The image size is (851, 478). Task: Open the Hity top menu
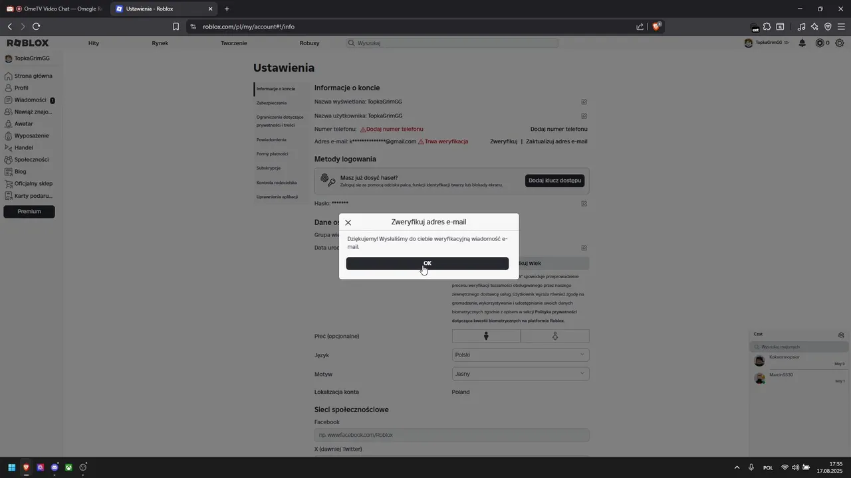click(x=94, y=43)
